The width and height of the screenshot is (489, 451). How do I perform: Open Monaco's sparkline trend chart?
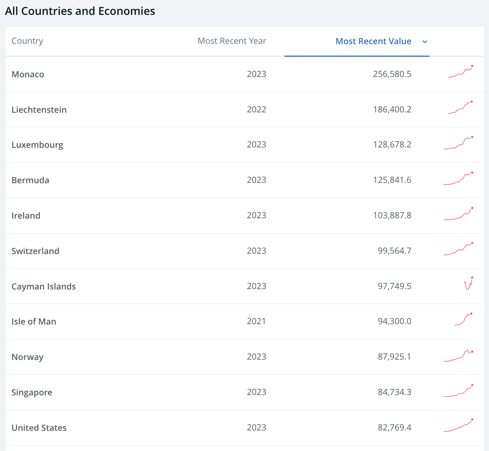click(x=461, y=72)
